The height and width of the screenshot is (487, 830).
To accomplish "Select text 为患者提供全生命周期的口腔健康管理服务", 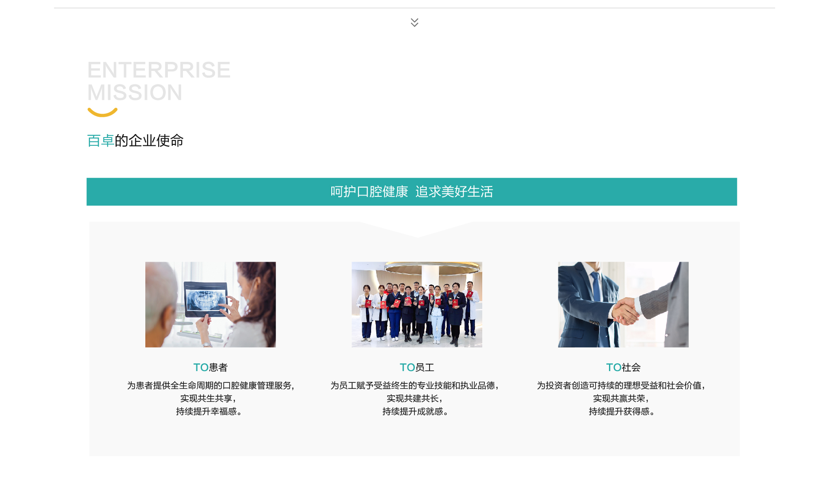I will click(210, 385).
